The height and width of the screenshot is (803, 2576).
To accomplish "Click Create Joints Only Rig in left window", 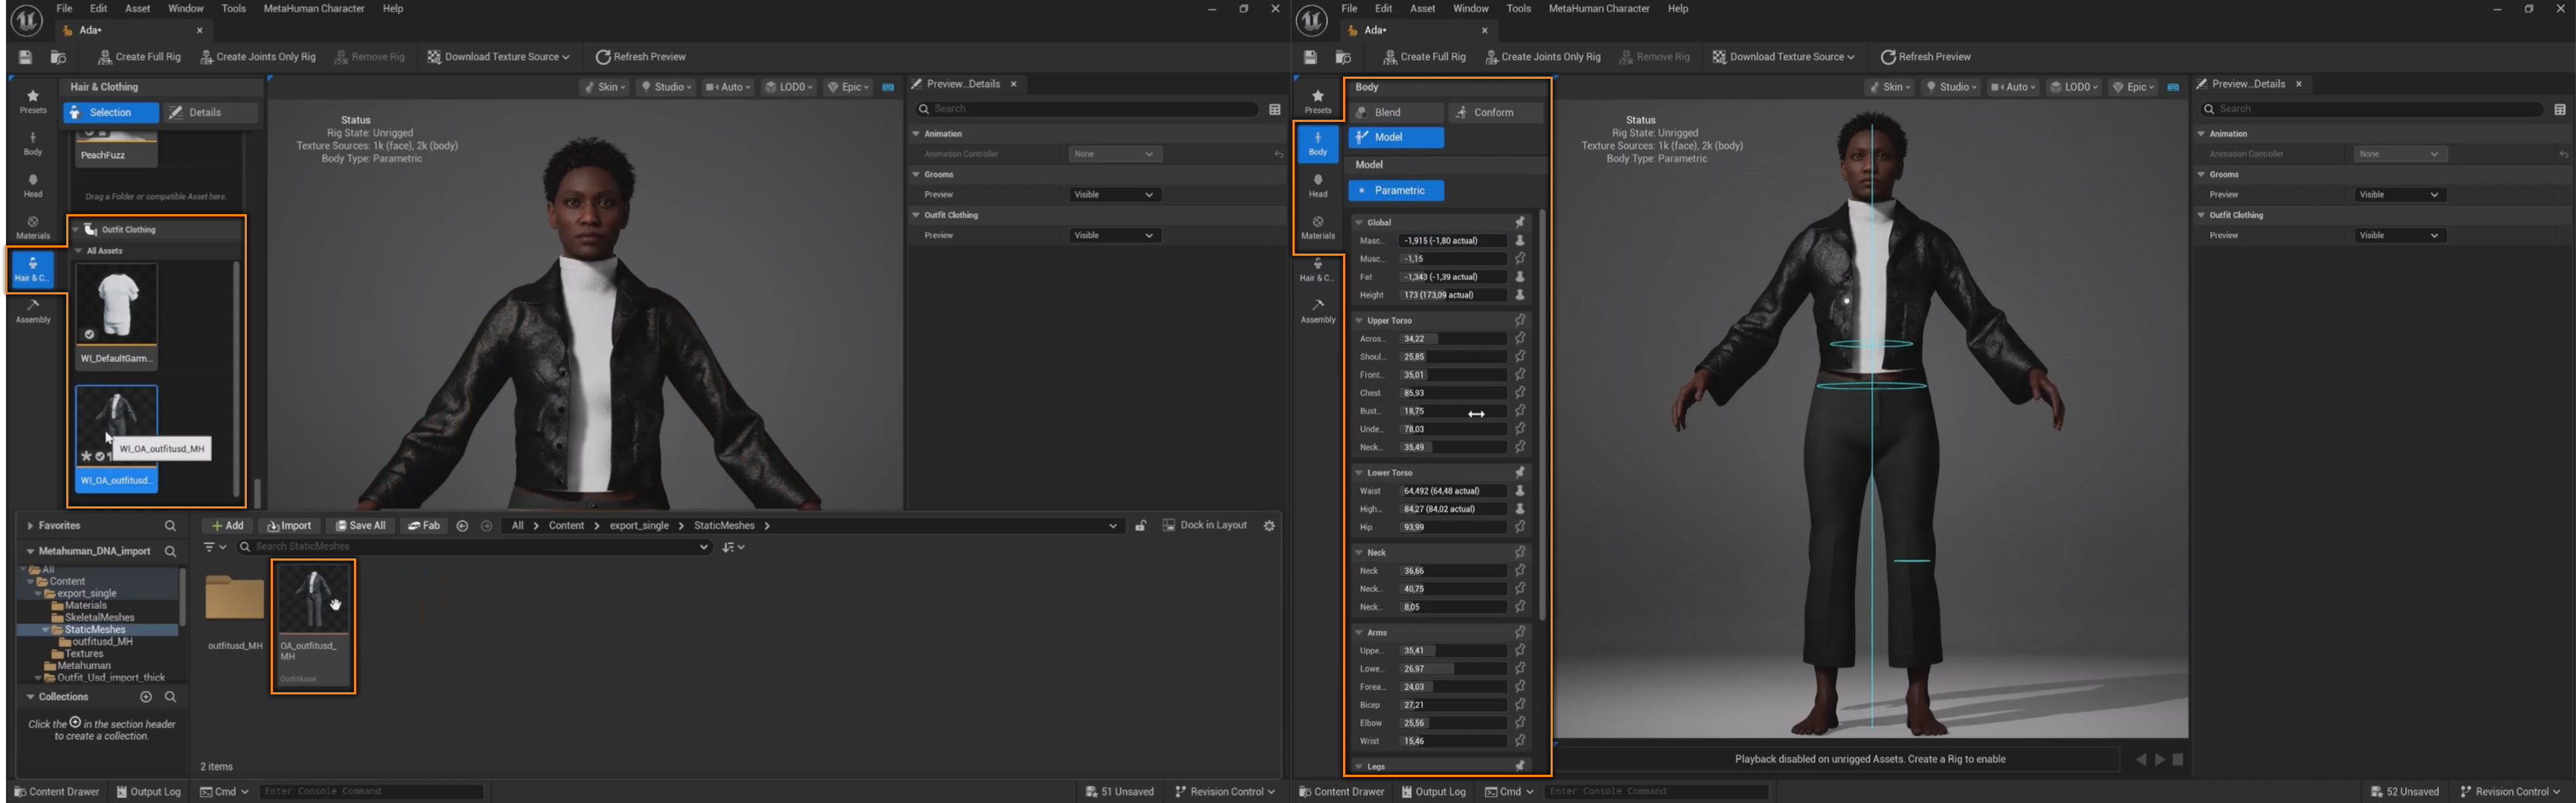I will [258, 57].
